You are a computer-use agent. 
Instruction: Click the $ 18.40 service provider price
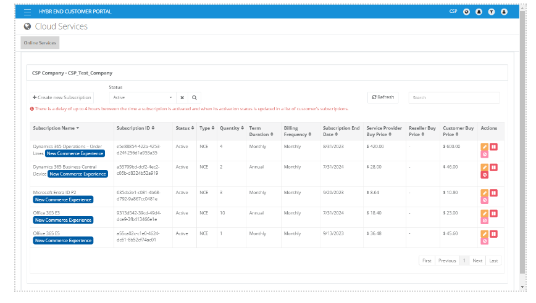click(x=374, y=213)
